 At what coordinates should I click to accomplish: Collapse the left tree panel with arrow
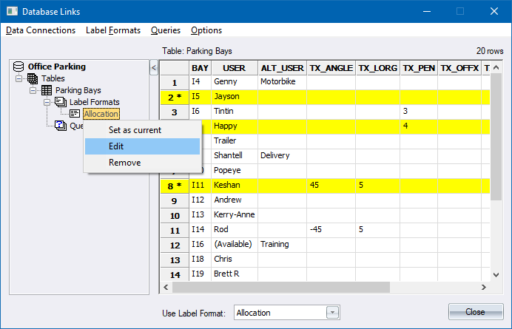154,68
